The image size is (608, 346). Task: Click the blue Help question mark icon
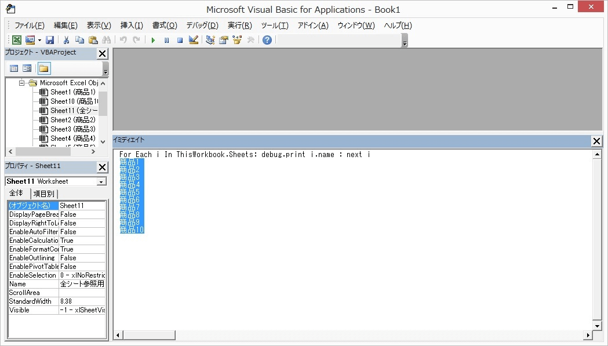click(x=267, y=40)
